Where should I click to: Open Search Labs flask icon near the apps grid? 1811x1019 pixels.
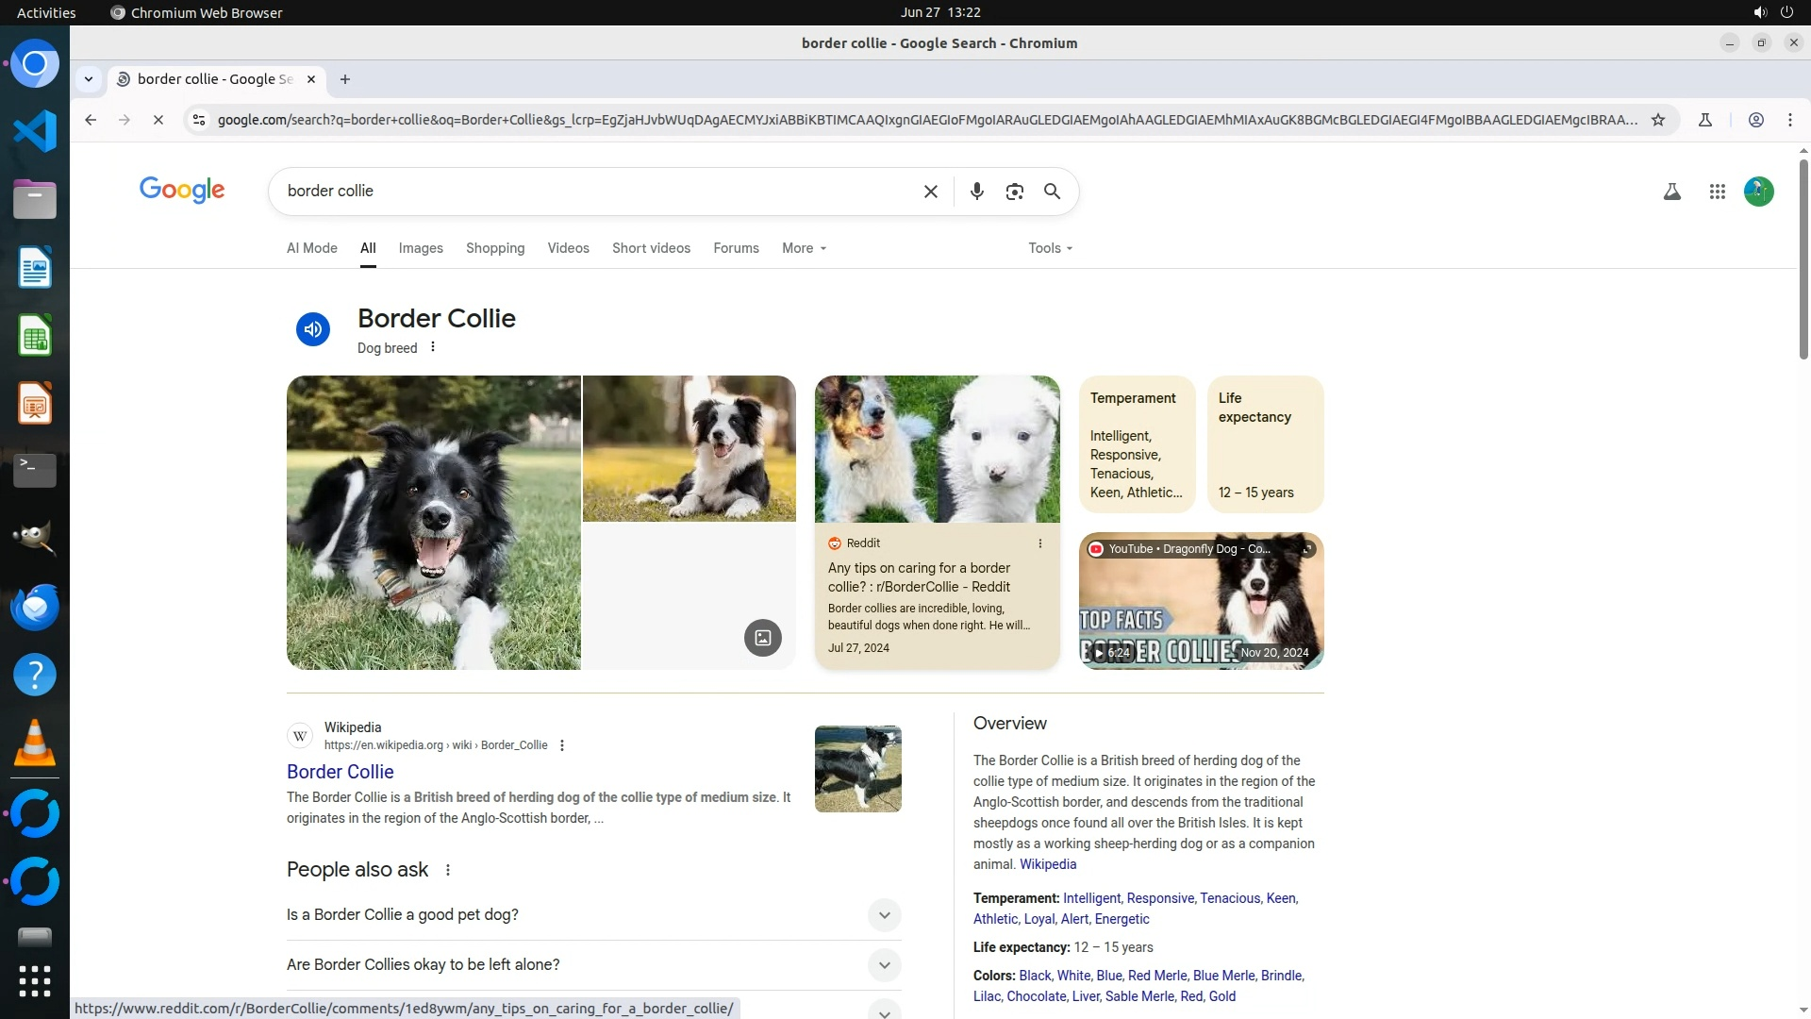[x=1671, y=192]
